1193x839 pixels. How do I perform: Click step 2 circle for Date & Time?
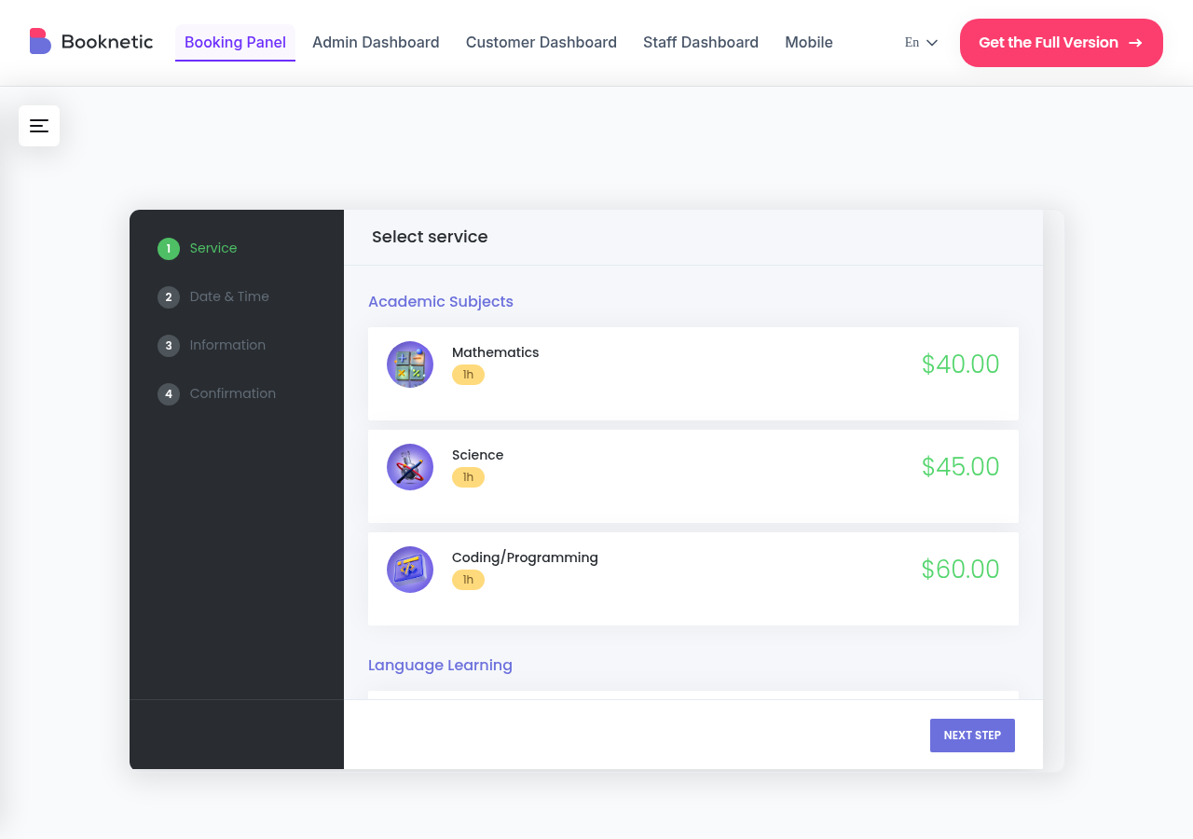pyautogui.click(x=169, y=297)
